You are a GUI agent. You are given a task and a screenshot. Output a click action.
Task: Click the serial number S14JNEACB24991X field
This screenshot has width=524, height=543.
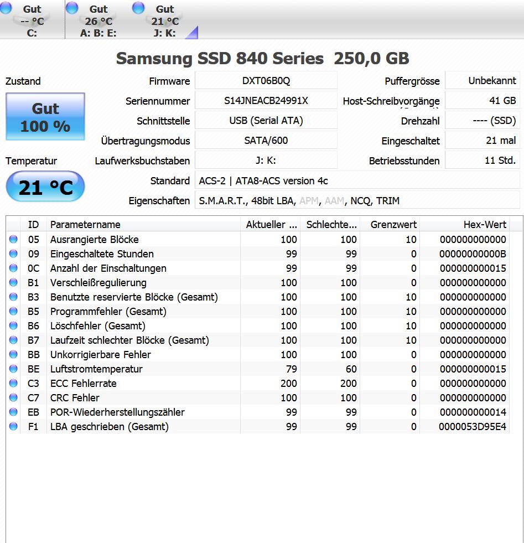point(266,101)
